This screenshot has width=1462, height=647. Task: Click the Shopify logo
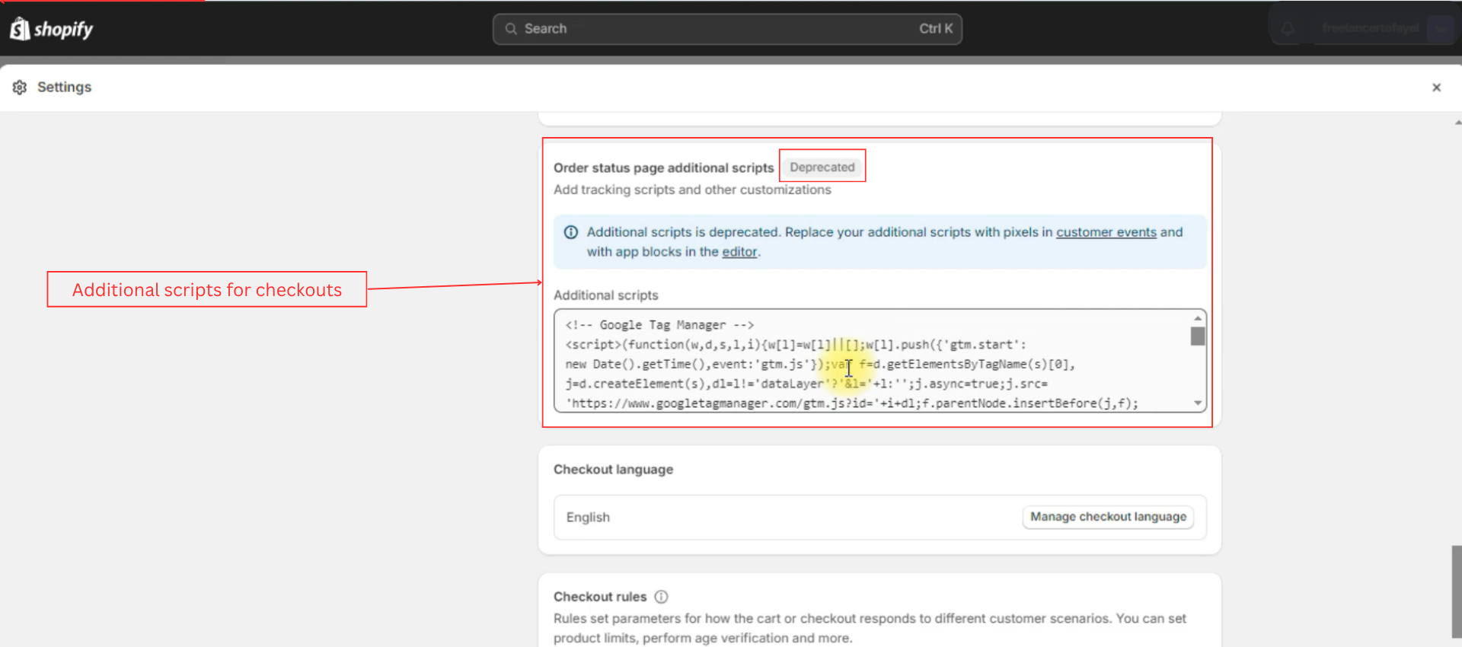(51, 29)
